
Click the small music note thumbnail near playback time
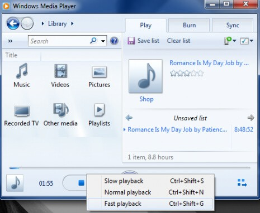pos(15,183)
